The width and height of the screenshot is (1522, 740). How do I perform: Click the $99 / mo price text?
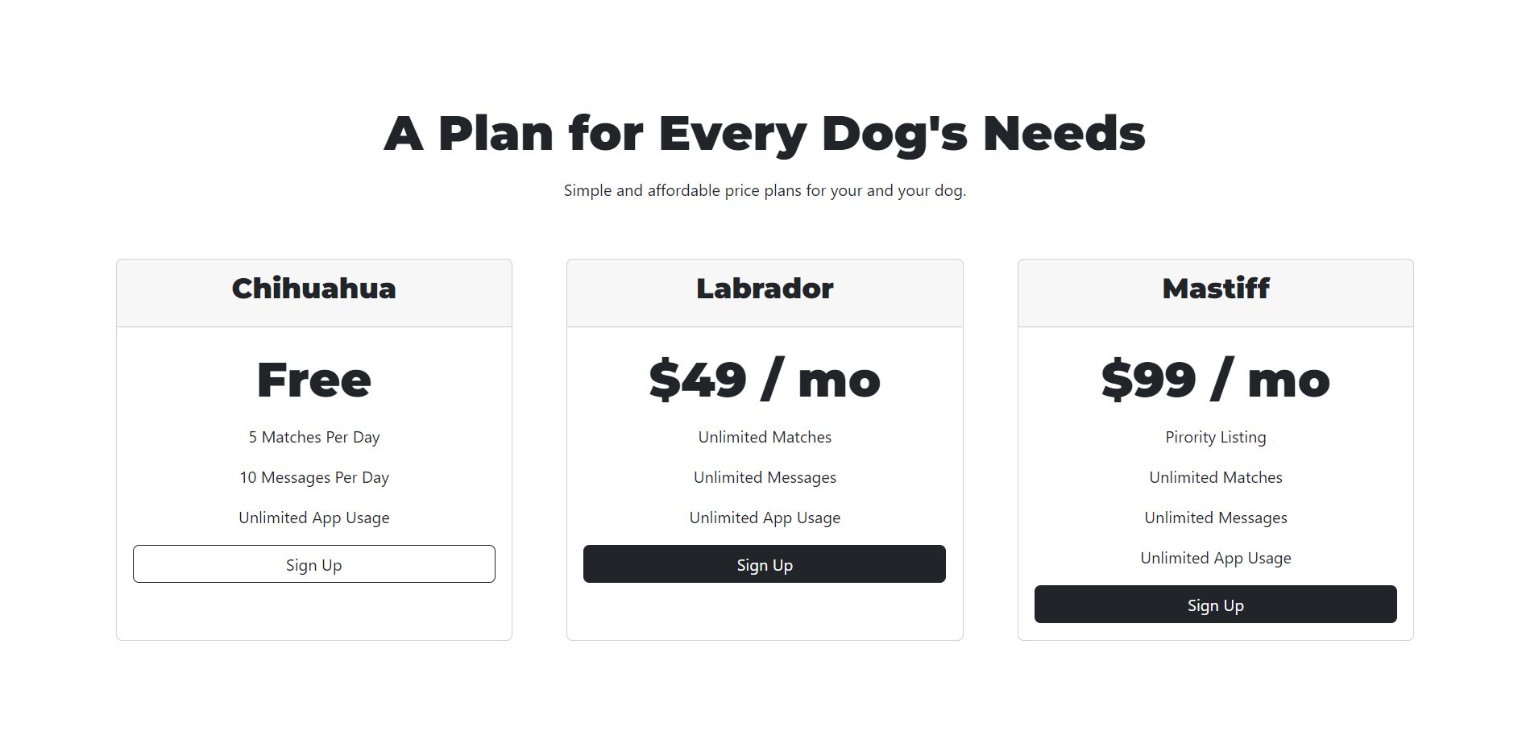(x=1215, y=379)
